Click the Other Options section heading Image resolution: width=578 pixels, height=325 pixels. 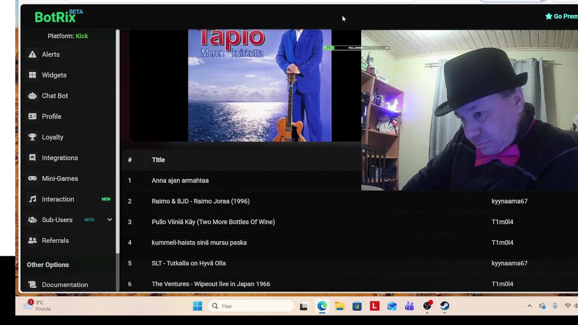(x=48, y=265)
